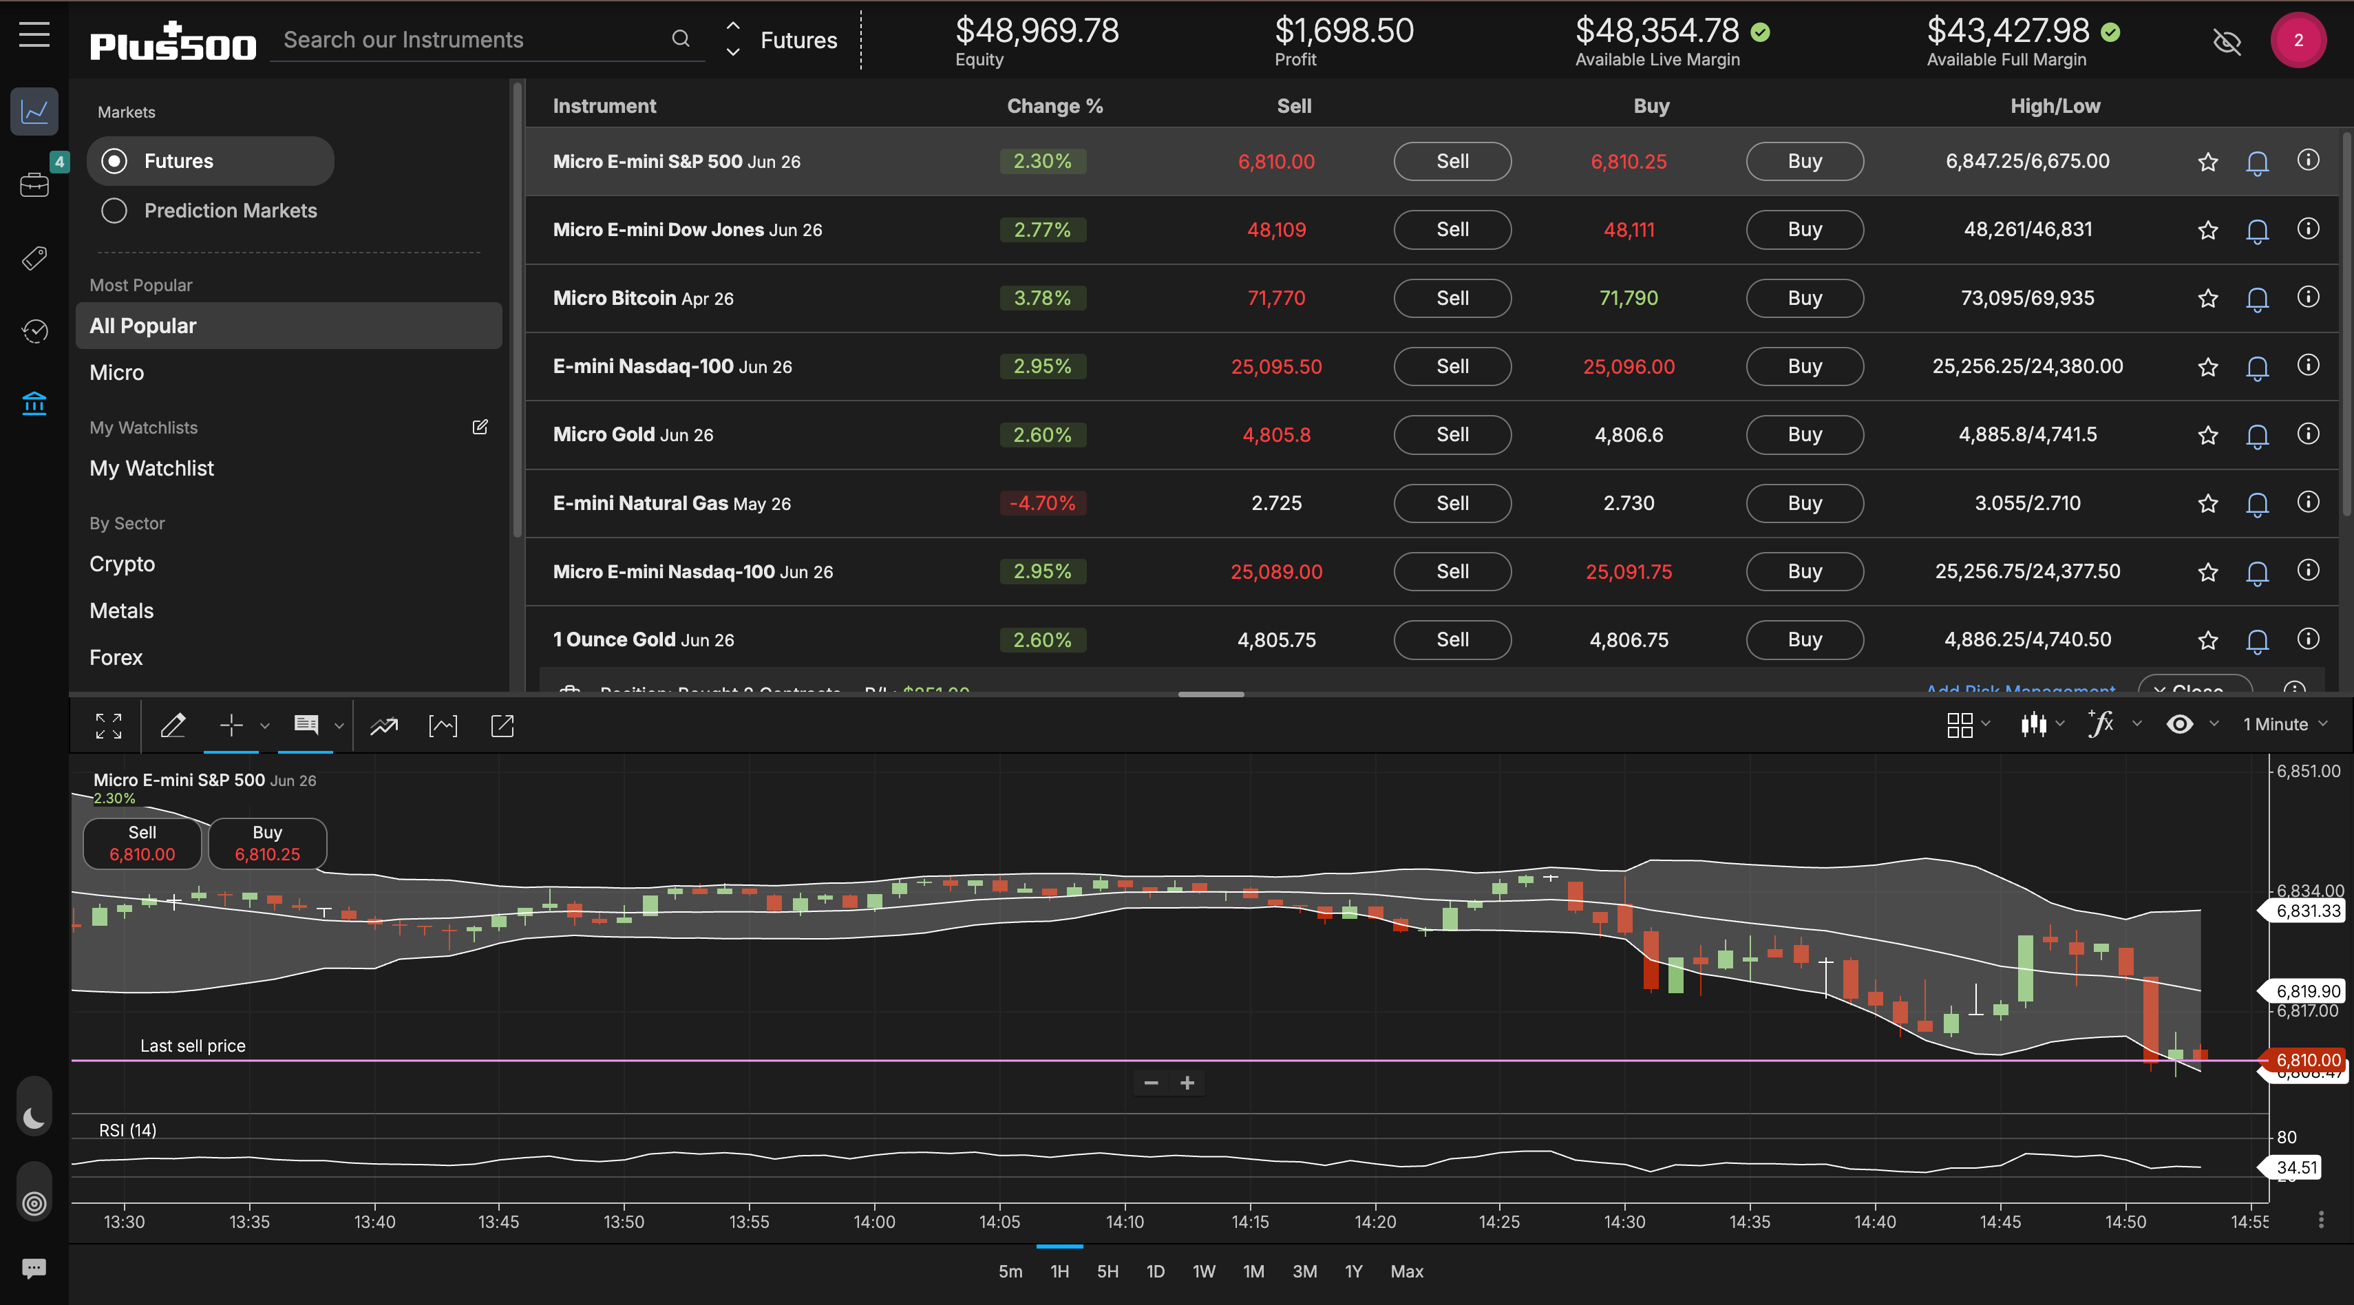Expand crosshair tool dropdown arrow
The height and width of the screenshot is (1305, 2354).
[265, 727]
